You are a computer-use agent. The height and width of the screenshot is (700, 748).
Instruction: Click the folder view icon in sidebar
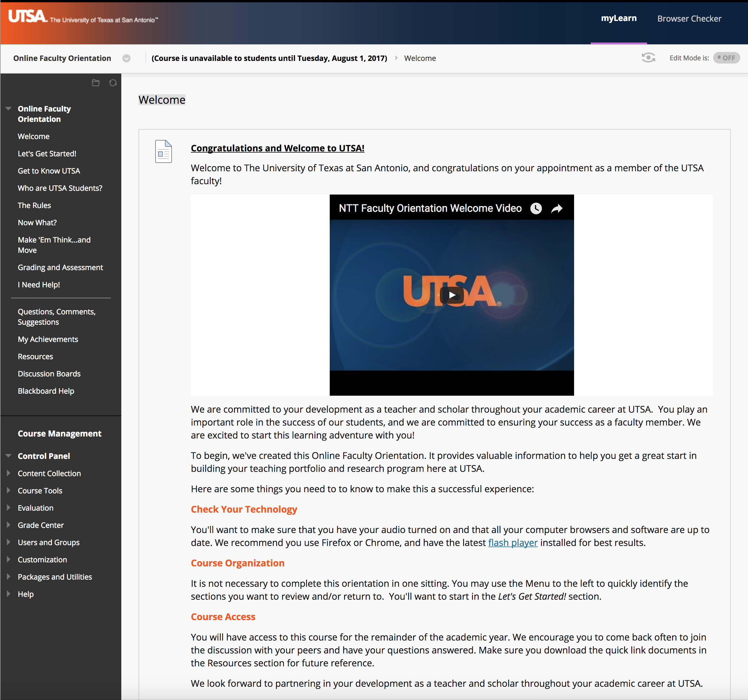pos(95,83)
